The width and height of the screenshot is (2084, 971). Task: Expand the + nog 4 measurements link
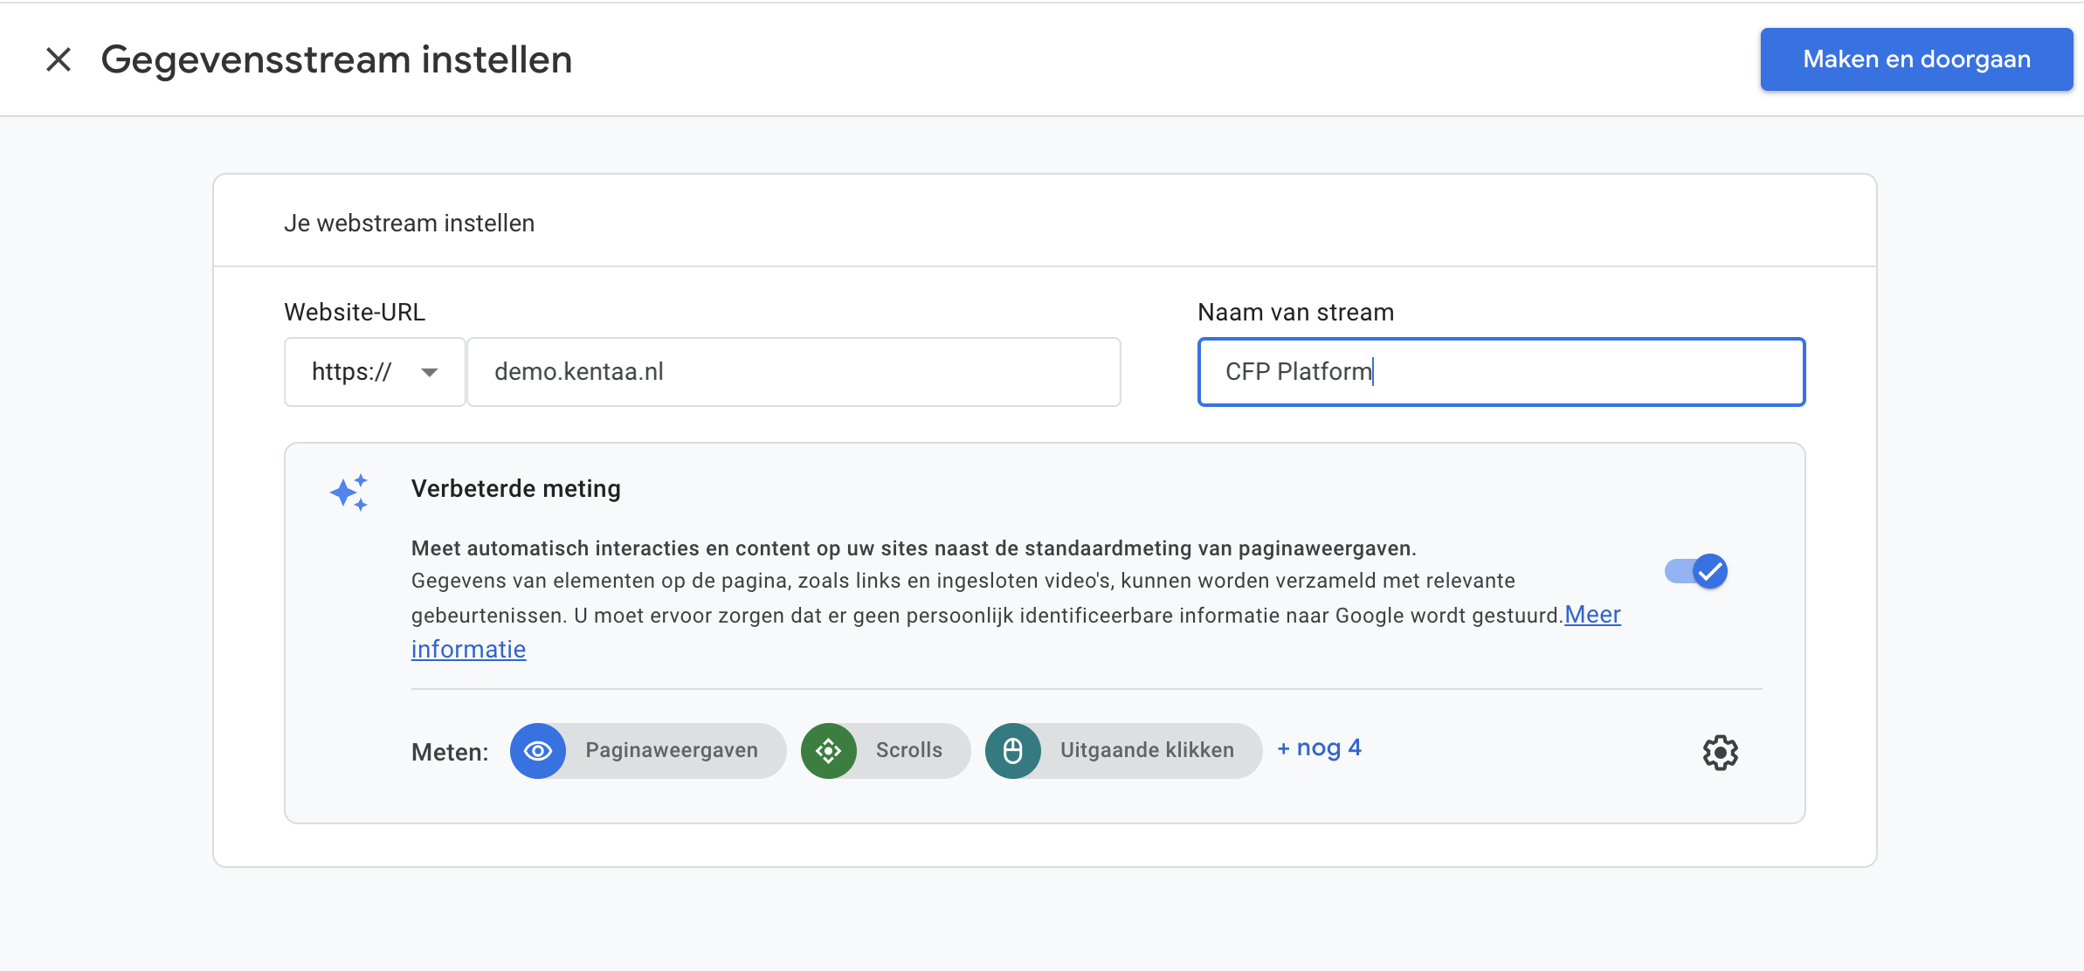1319,748
